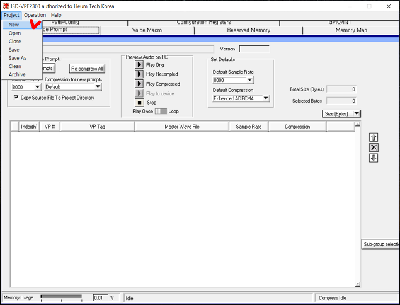Image resolution: width=400 pixels, height=305 pixels.
Task: Toggle the Play Once / Loop switch
Action: (161, 112)
